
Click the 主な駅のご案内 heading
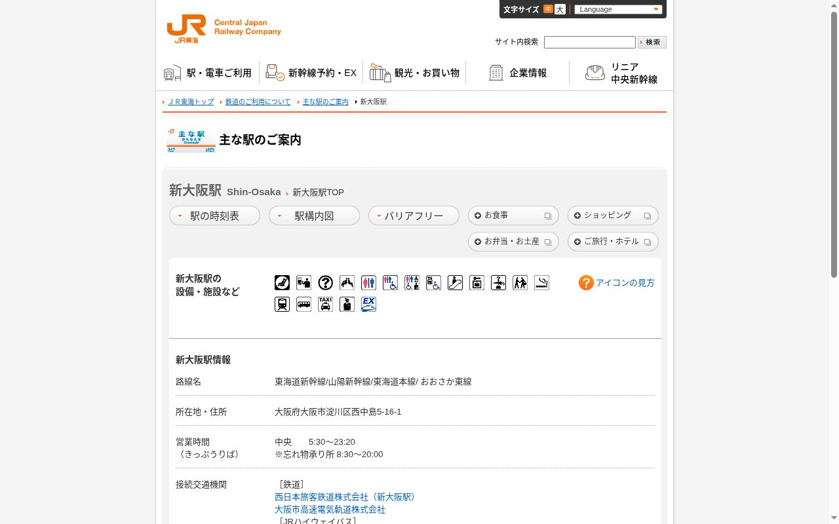point(260,140)
